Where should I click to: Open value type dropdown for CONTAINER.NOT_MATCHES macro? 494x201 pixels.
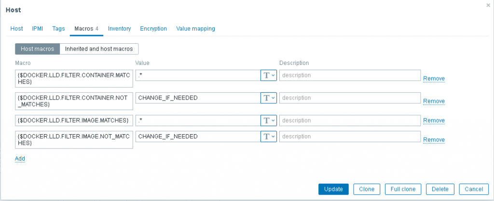[x=269, y=98]
